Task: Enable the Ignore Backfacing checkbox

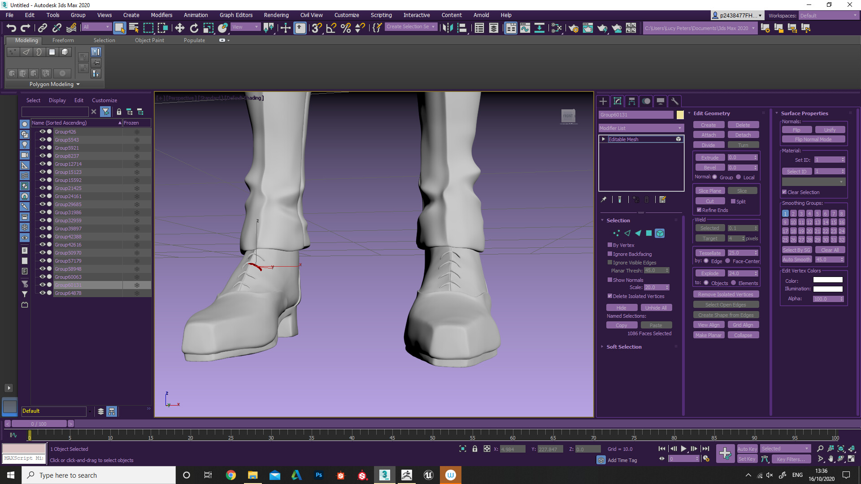Action: point(610,254)
